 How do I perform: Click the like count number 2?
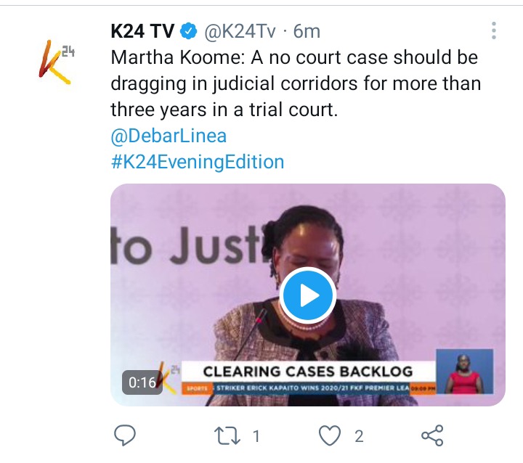click(x=359, y=436)
